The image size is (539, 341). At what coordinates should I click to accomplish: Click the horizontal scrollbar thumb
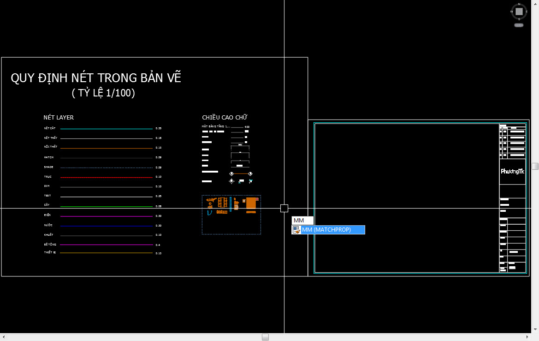[265, 337]
